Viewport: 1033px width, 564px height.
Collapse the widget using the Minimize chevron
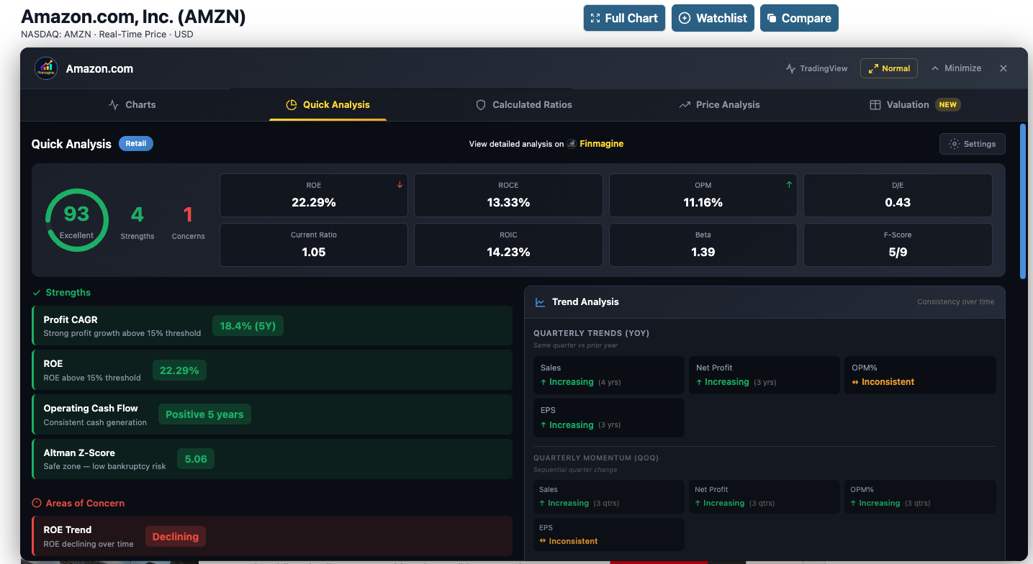956,68
